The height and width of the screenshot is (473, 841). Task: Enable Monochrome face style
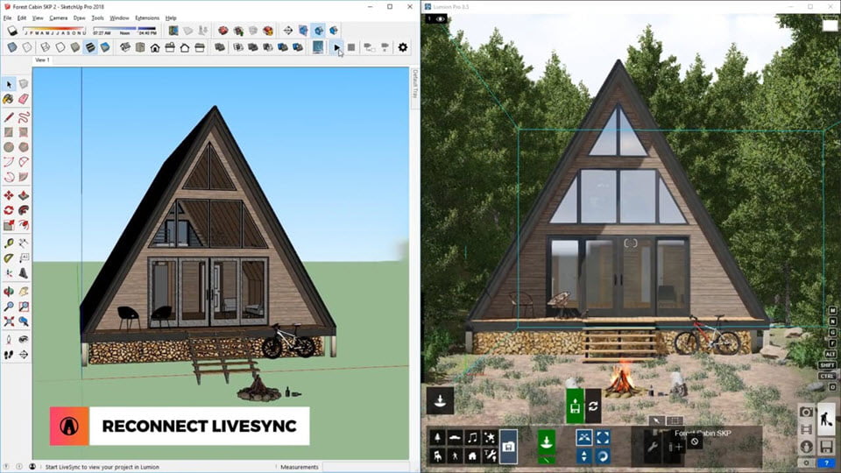pyautogui.click(x=105, y=47)
